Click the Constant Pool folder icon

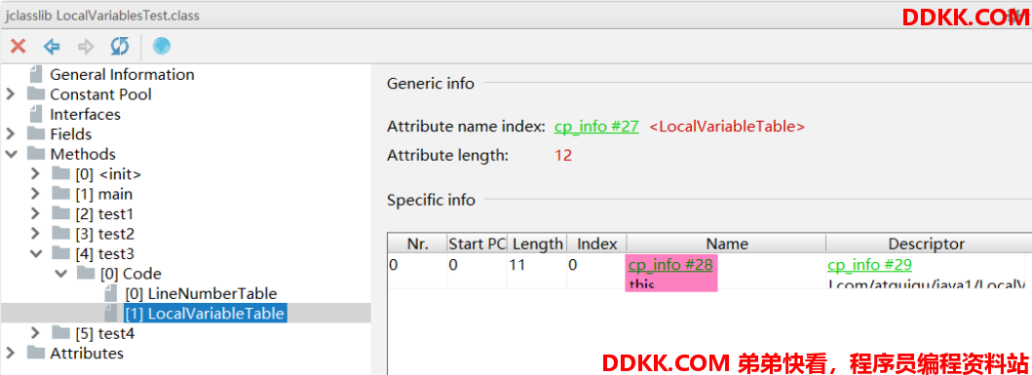[x=36, y=94]
